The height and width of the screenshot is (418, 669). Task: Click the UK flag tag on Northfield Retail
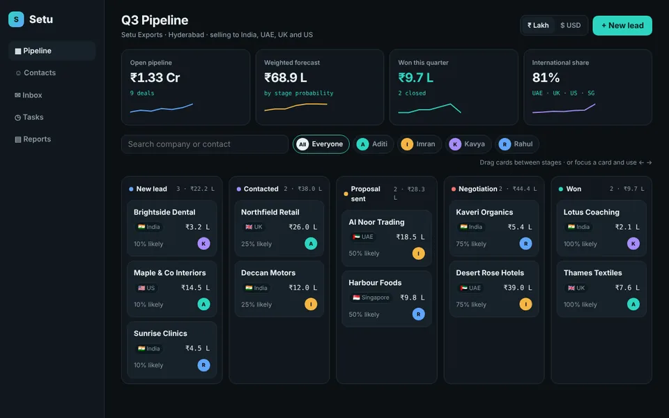254,227
